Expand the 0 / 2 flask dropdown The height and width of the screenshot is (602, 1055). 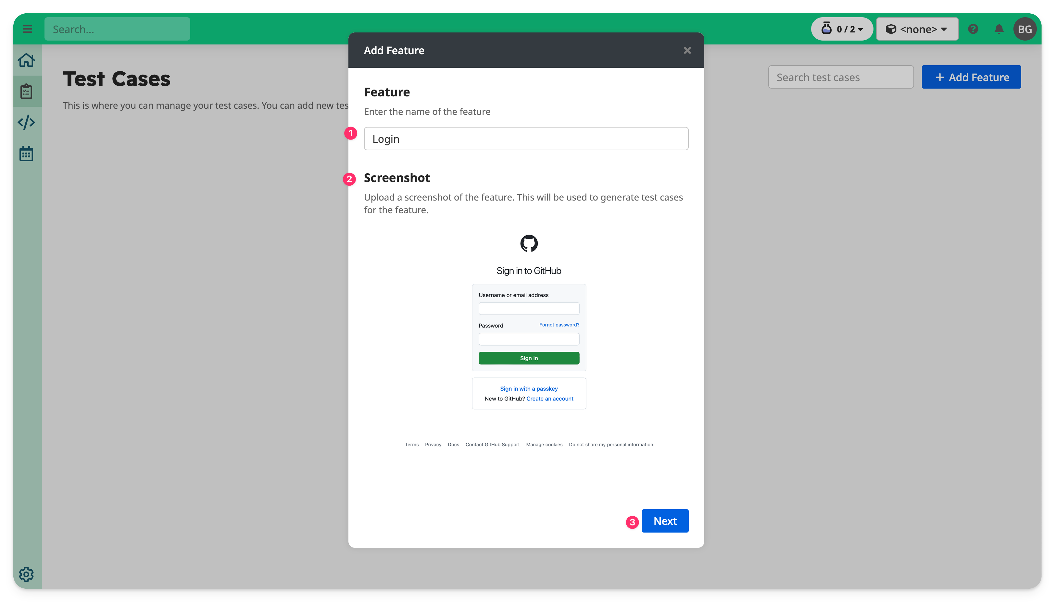click(x=842, y=29)
